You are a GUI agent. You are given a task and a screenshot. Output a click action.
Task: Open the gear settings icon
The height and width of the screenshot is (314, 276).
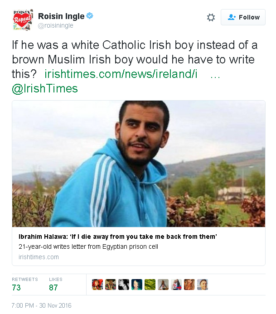[211, 17]
